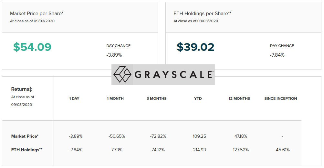The height and width of the screenshot is (168, 324).
Task: Select the 1 DAY returns column header
Action: pos(74,98)
